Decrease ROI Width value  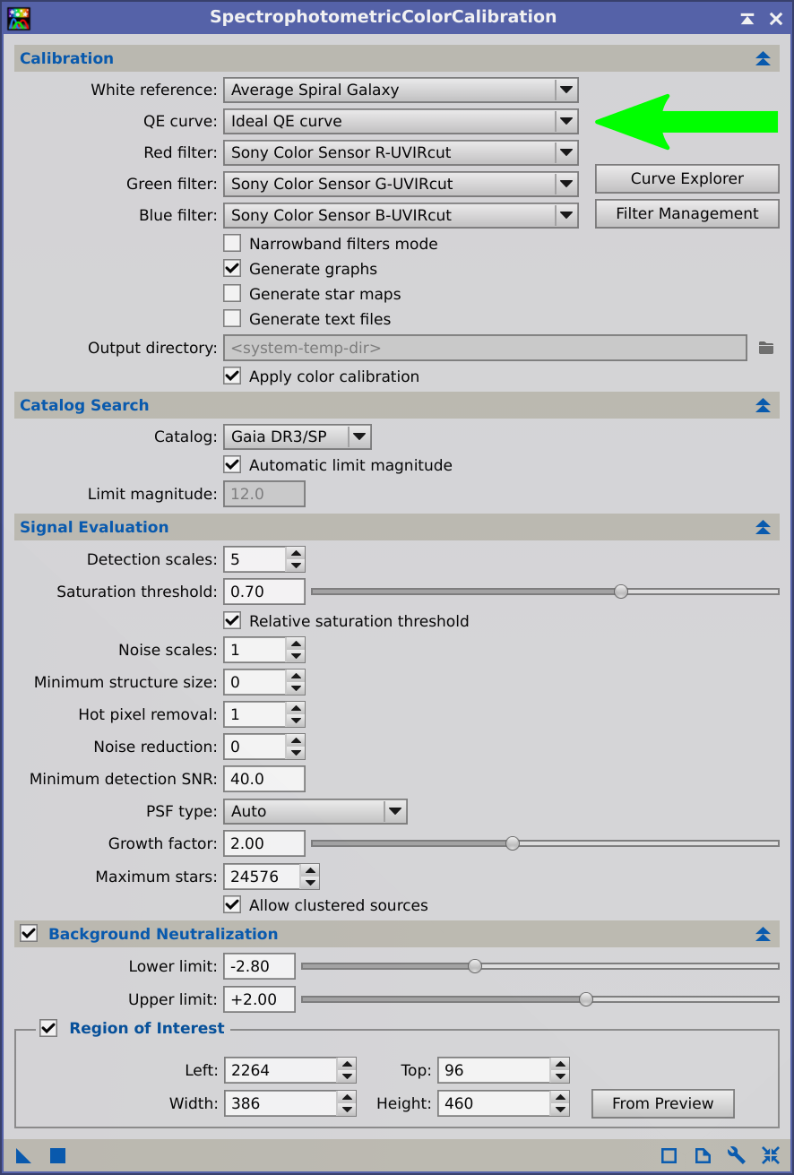pyautogui.click(x=347, y=1110)
